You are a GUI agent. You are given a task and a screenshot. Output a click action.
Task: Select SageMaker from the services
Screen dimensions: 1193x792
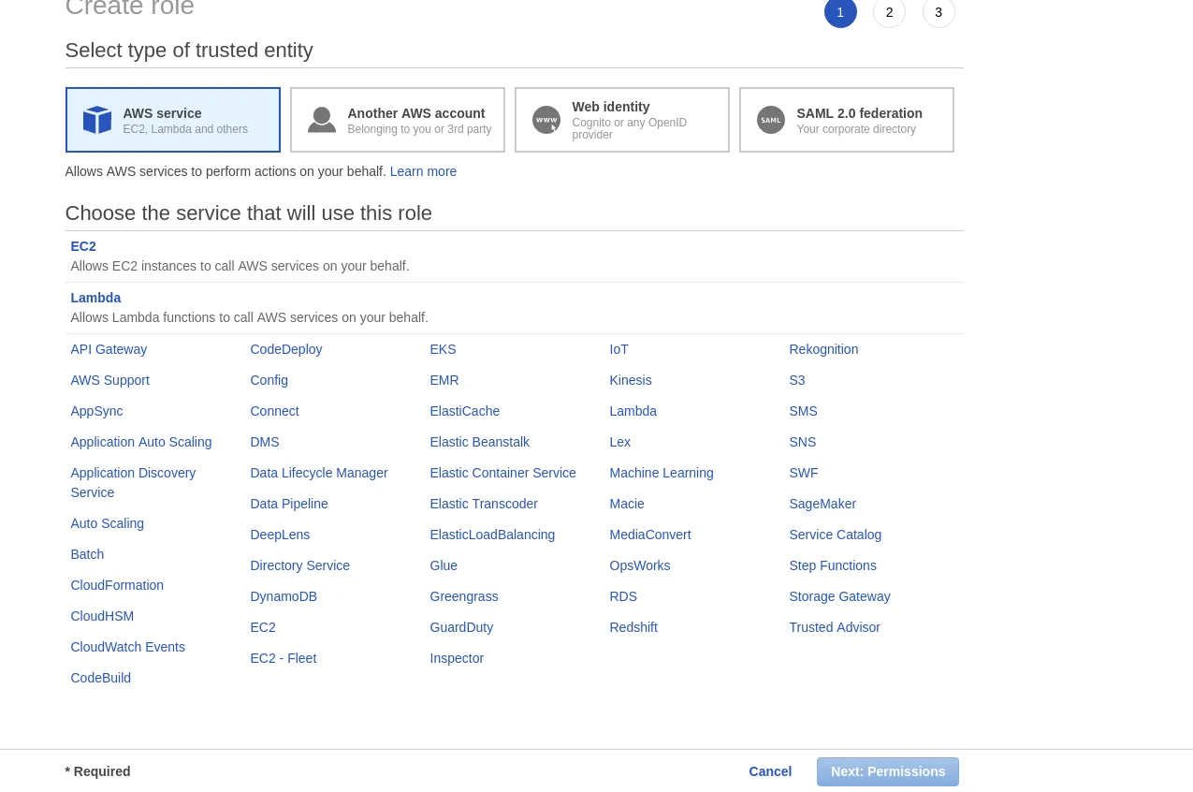pos(822,504)
